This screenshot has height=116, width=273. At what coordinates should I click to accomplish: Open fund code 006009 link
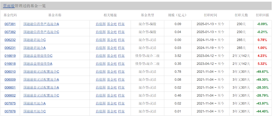[10, 79]
